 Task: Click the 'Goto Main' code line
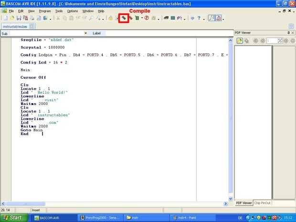[x=32, y=130]
